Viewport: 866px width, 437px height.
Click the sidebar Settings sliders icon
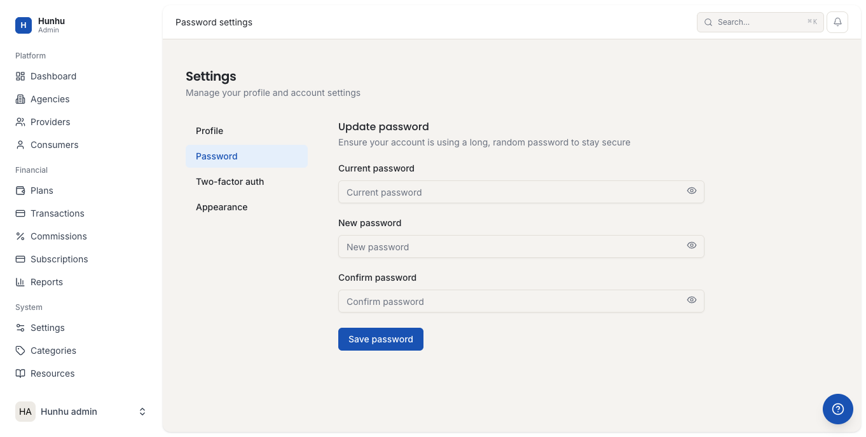click(x=20, y=328)
